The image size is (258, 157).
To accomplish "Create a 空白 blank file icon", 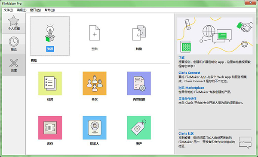I will click(95, 33).
